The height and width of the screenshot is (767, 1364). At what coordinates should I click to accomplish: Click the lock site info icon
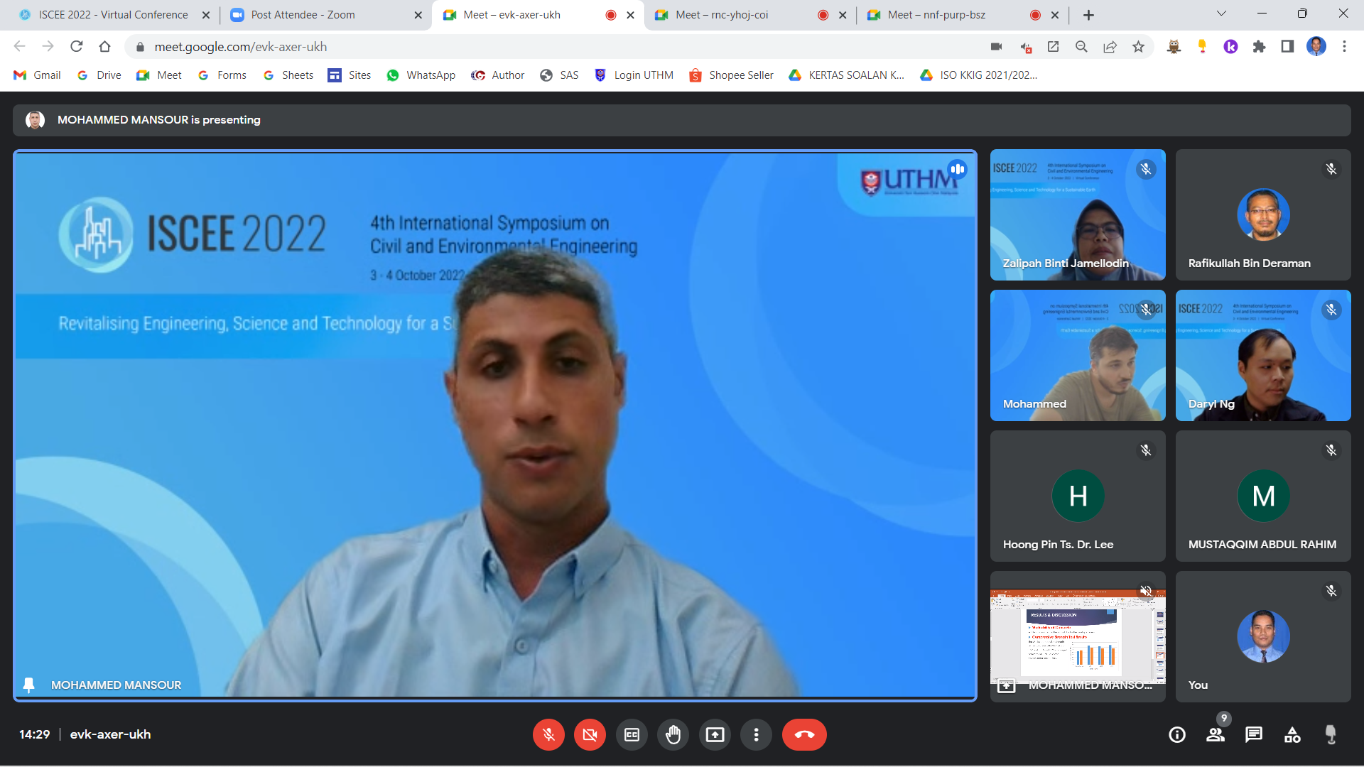[141, 46]
